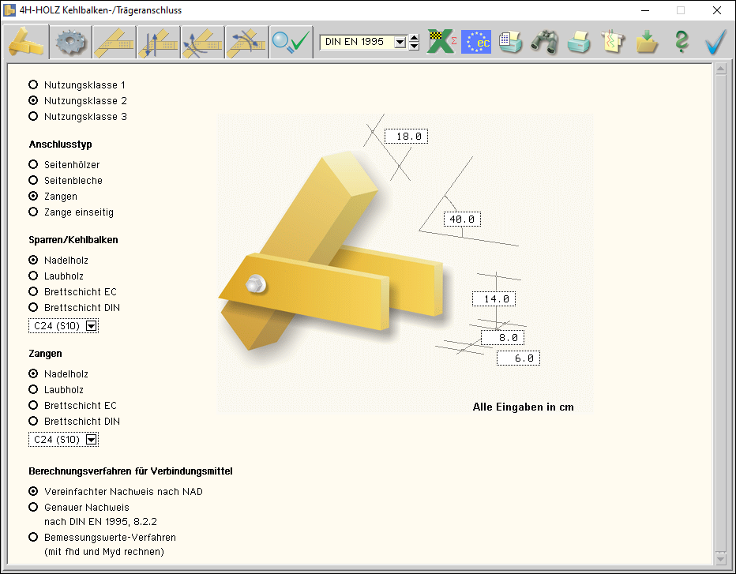The width and height of the screenshot is (736, 574).
Task: Select Laubholz under Zangen
Action: pos(33,389)
